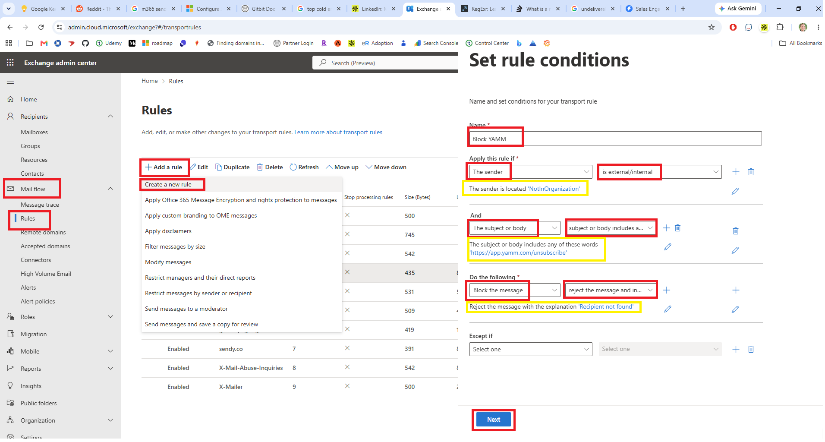Select 'Restrict messages by sender or recipient'
825x442 pixels.
(242, 293)
